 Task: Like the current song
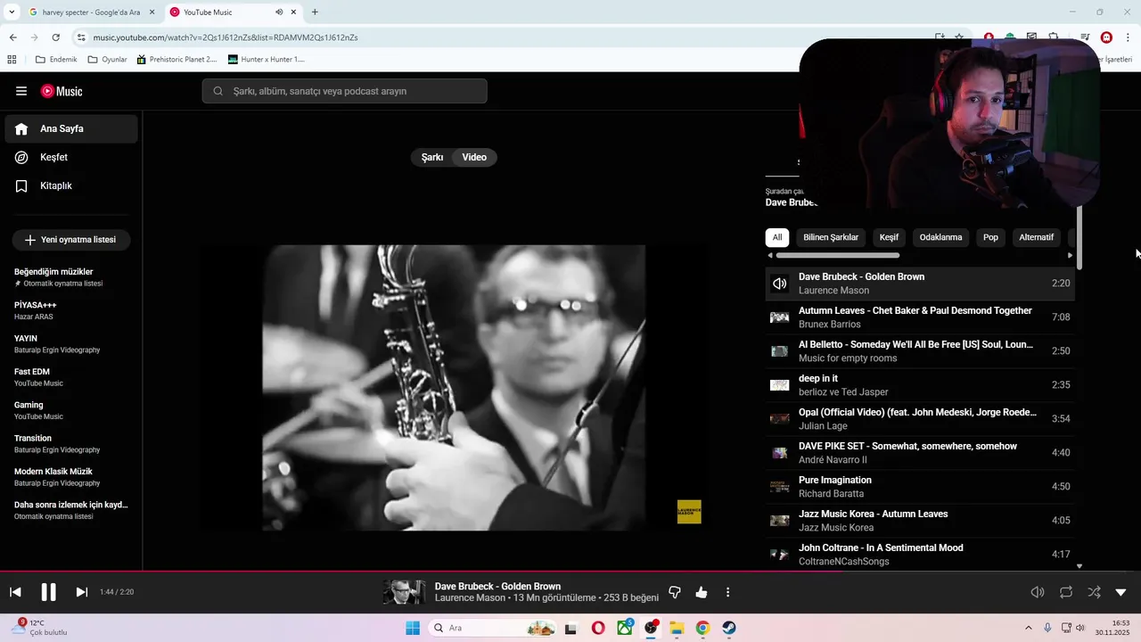702,592
